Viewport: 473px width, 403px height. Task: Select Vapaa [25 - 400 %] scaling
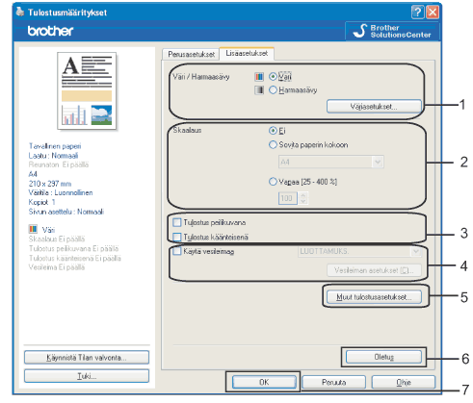click(x=273, y=182)
